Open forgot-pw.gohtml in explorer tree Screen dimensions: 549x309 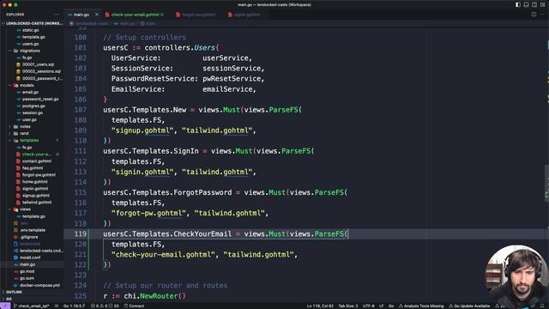(x=39, y=175)
